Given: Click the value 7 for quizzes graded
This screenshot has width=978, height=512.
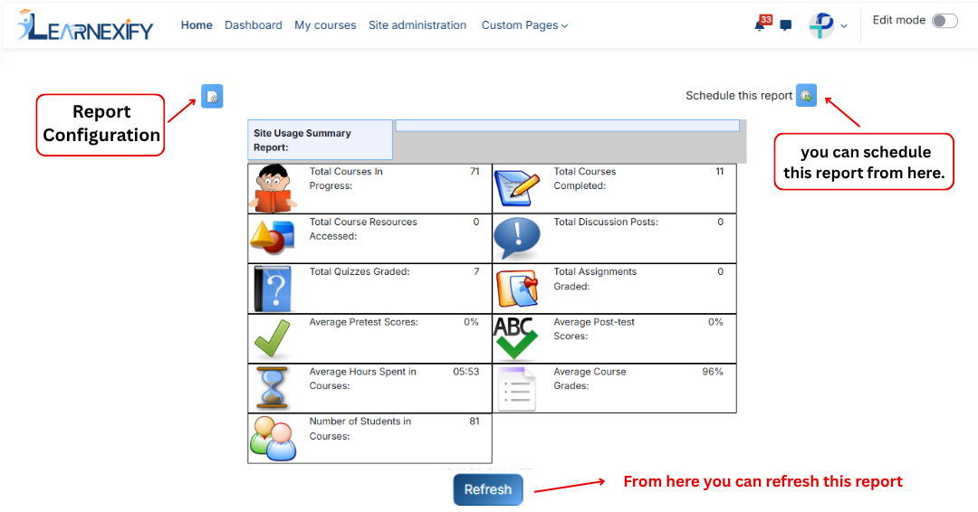Looking at the screenshot, I should tap(476, 271).
